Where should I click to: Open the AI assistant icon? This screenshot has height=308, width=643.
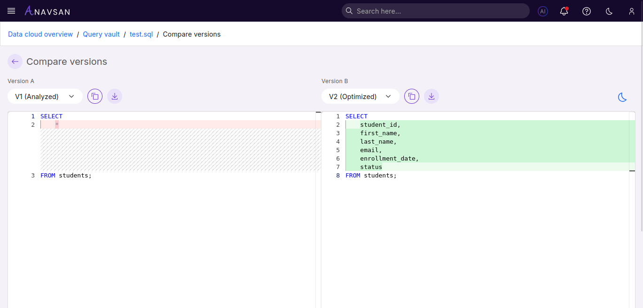point(542,11)
